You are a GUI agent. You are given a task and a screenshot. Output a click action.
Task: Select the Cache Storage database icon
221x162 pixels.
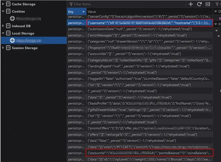coord(8,4)
